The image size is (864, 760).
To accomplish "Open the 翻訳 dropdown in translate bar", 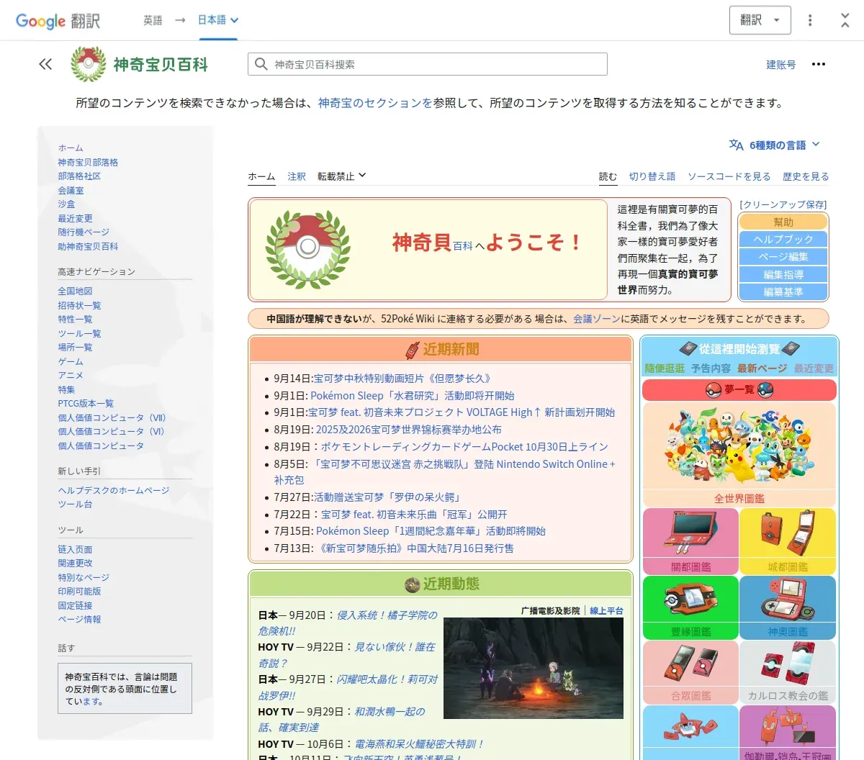I will click(x=760, y=20).
